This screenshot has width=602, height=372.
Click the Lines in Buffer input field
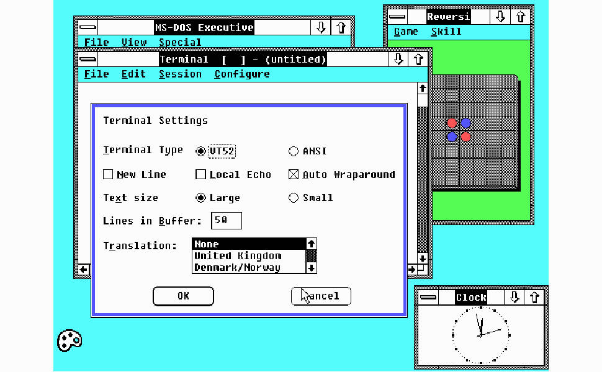click(x=226, y=221)
